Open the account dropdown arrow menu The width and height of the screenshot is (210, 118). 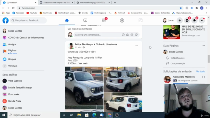point(202,20)
